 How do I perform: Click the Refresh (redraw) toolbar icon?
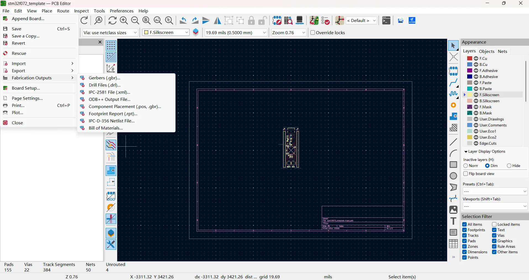(x=112, y=20)
